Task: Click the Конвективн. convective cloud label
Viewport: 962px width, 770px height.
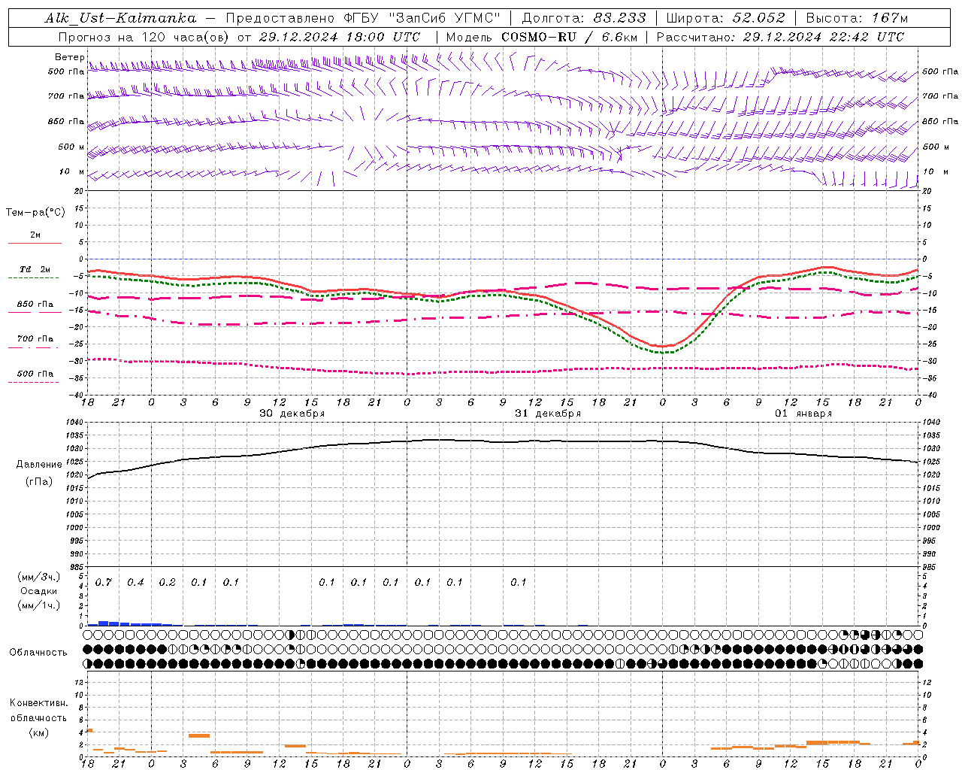Action: pos(39,703)
